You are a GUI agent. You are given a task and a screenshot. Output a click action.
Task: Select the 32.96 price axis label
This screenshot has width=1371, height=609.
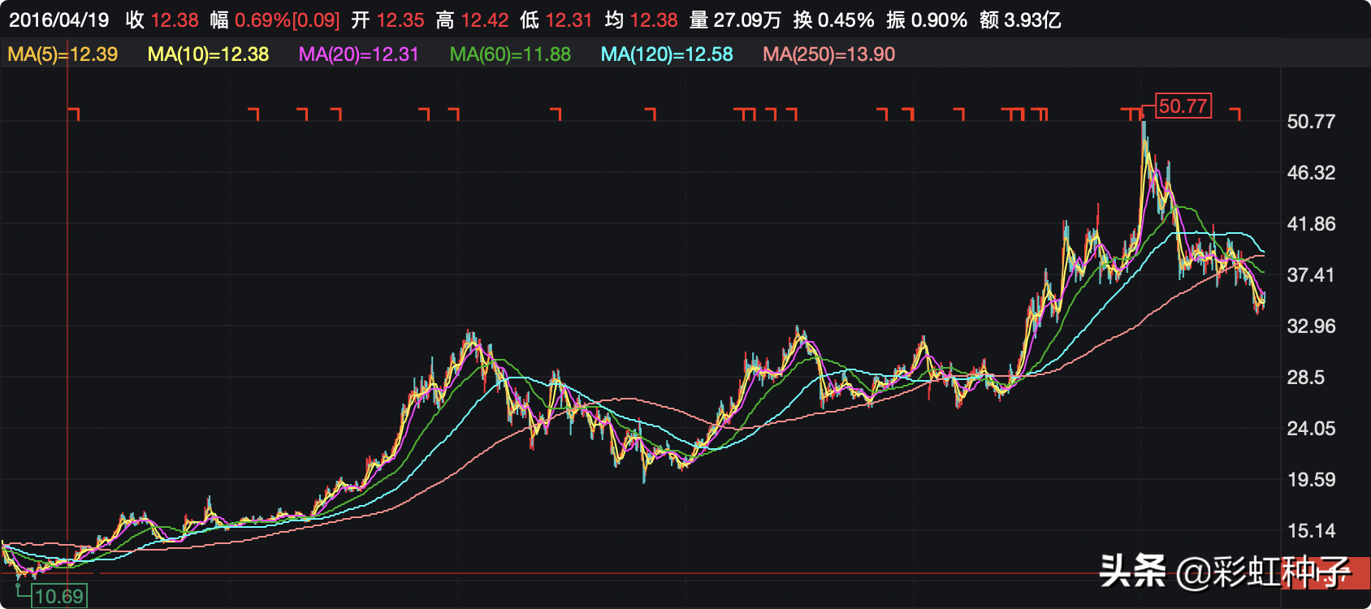1311,326
